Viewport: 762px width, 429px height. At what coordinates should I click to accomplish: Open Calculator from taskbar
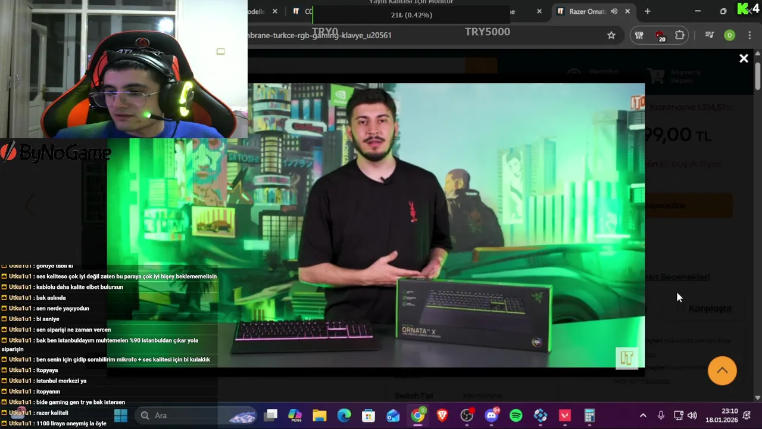(x=589, y=415)
